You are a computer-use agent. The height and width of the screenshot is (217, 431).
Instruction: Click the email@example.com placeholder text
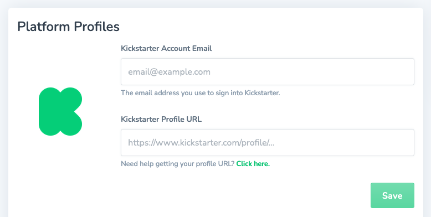169,72
